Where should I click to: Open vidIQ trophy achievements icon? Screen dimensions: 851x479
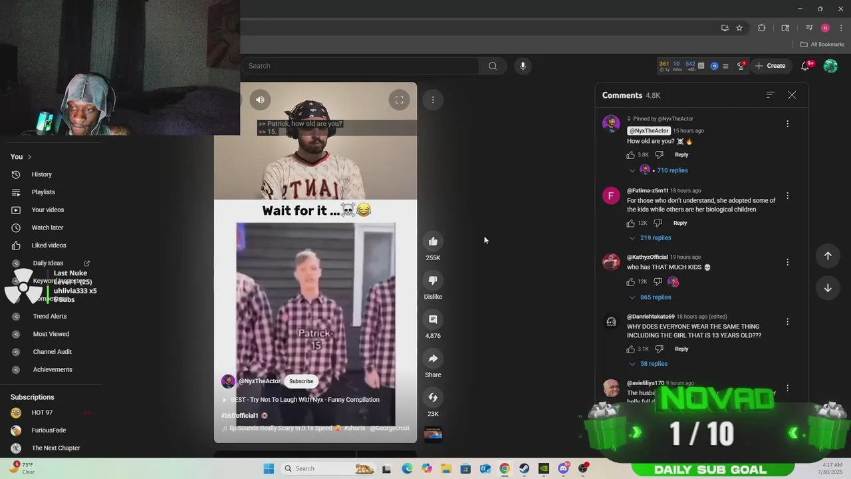(741, 66)
